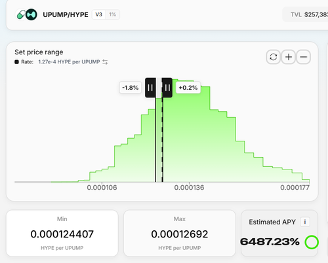The image size is (328, 263).
Task: Click the Set price range heading
Action: (39, 52)
